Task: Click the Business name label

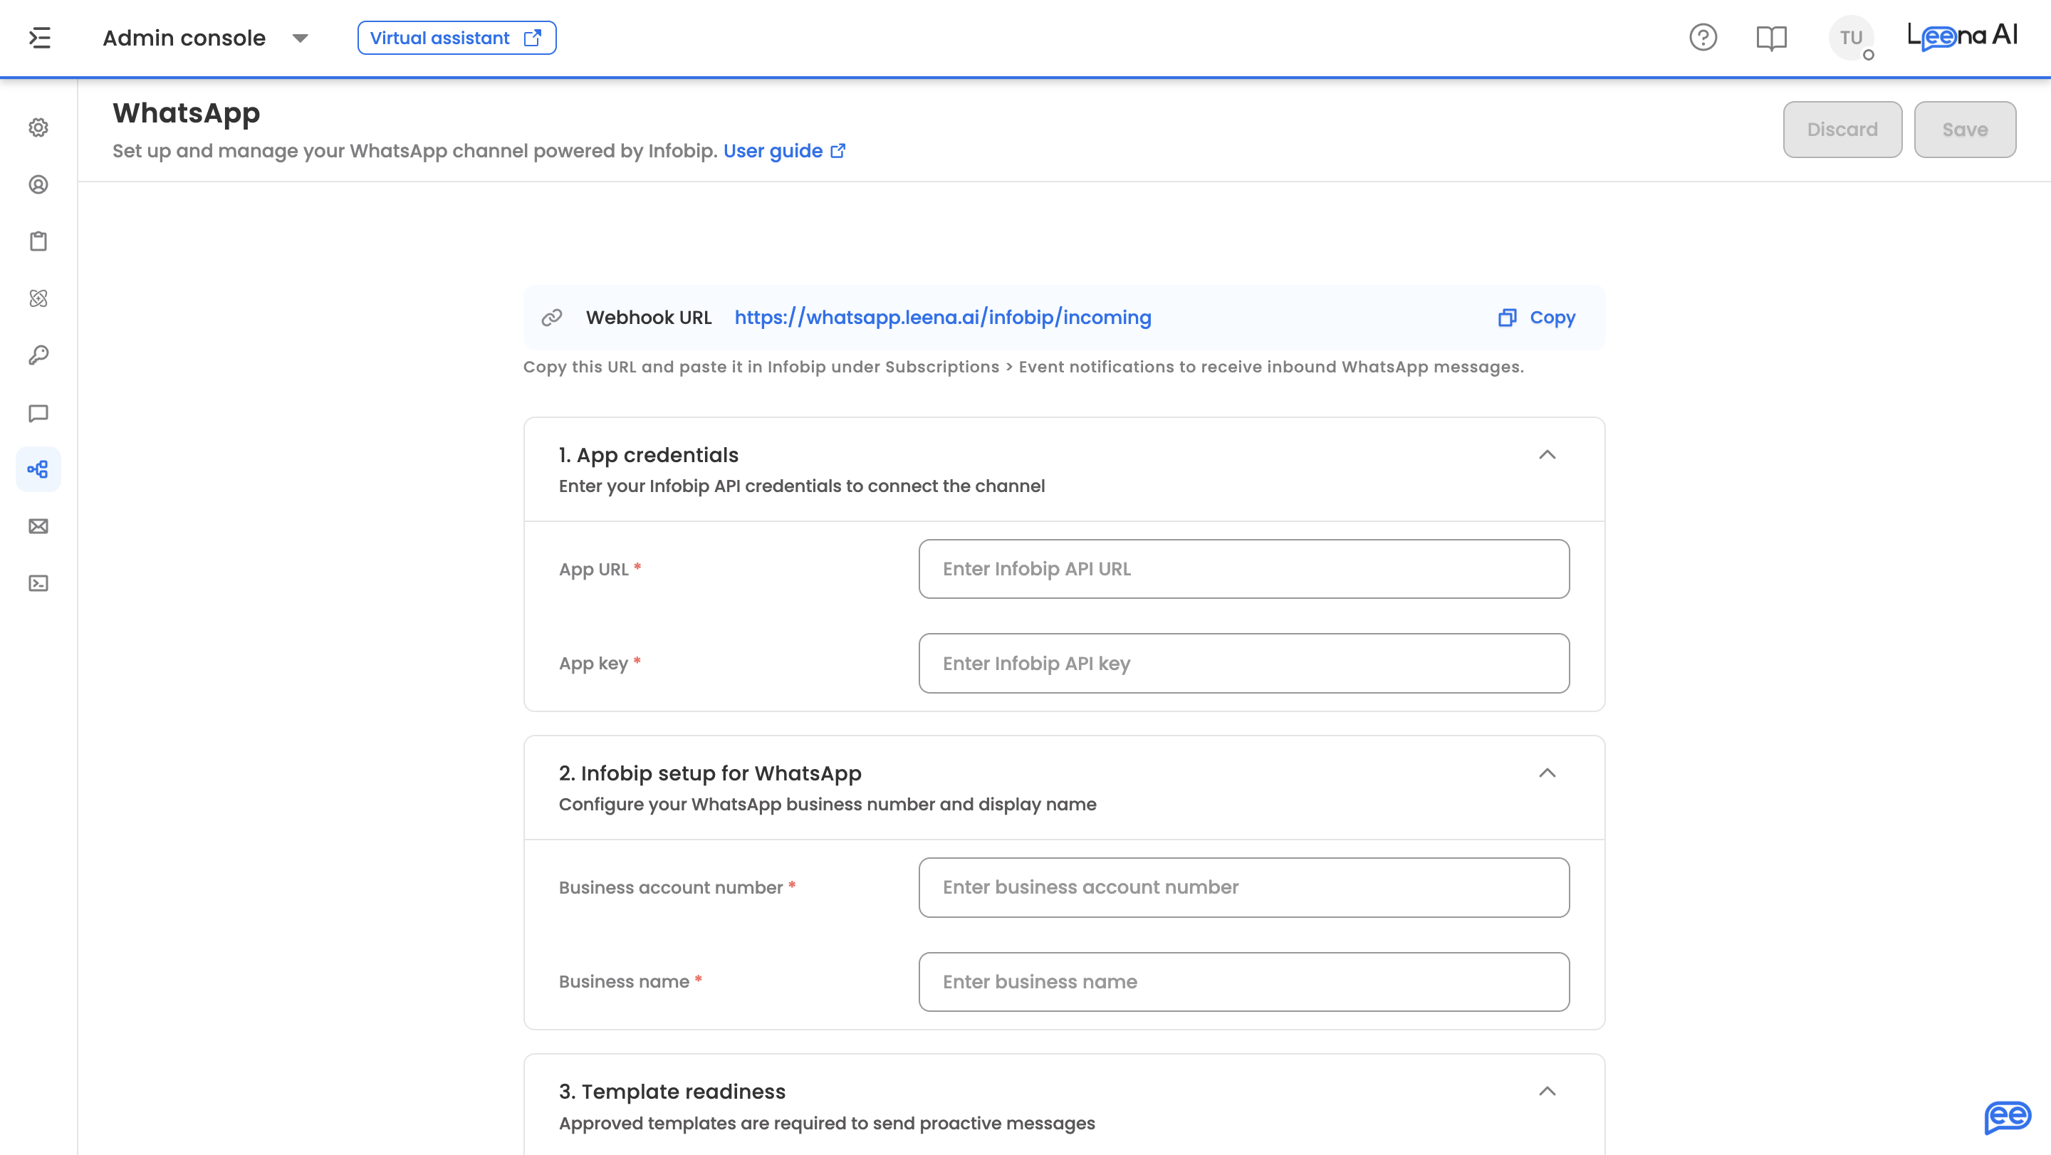Action: (625, 981)
